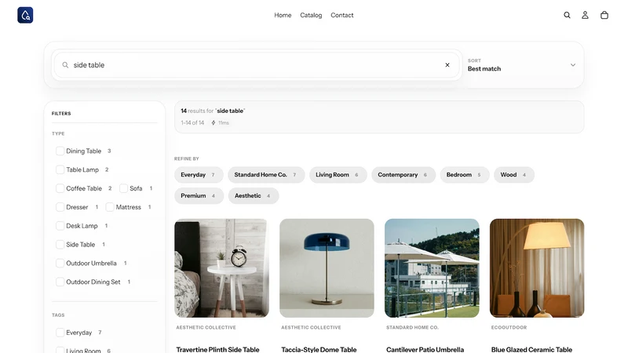Viewport: 628px width, 353px height.
Task: Open the user account icon
Action: click(585, 15)
